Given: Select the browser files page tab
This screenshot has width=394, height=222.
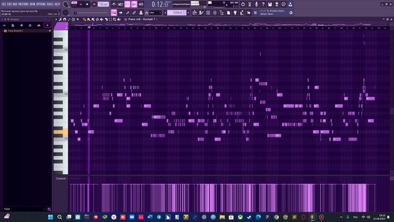Looking at the screenshot, I should pos(12,25).
